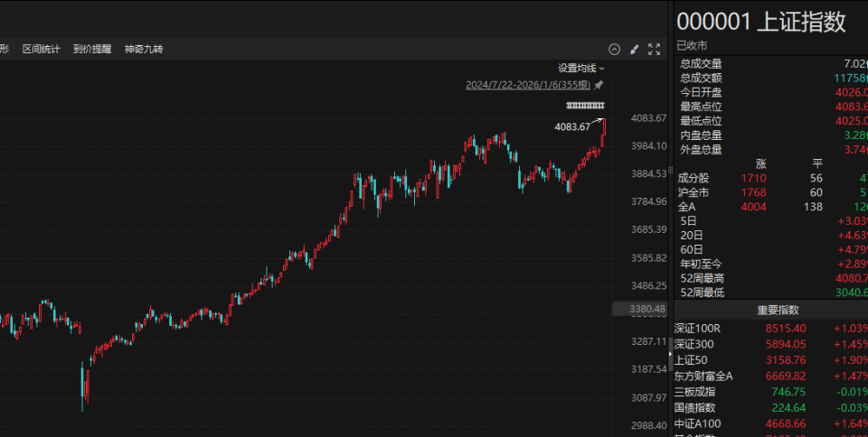Open 三板成指 index row
The height and width of the screenshot is (437, 868).
770,392
